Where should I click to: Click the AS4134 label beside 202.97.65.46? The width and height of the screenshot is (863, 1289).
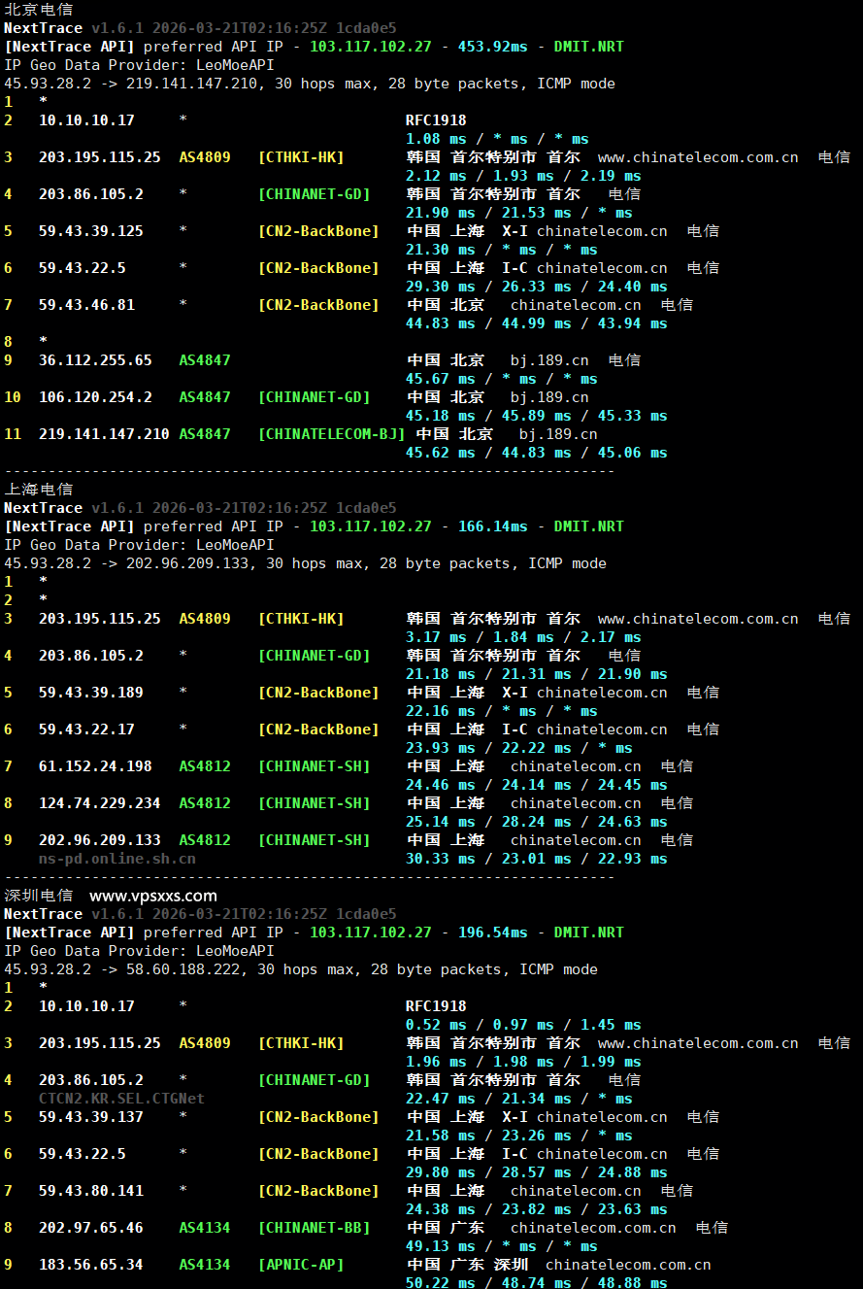tap(204, 1227)
